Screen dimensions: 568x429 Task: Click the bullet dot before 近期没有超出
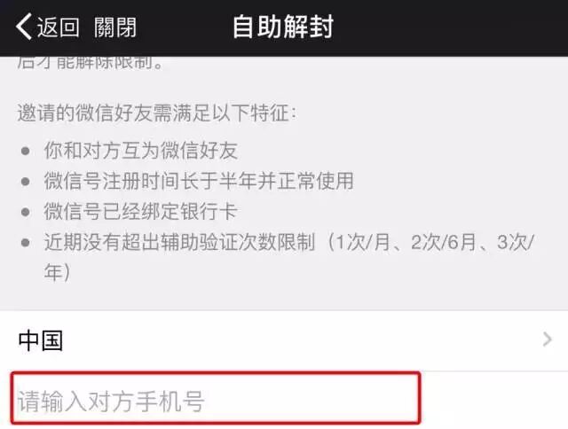point(26,242)
